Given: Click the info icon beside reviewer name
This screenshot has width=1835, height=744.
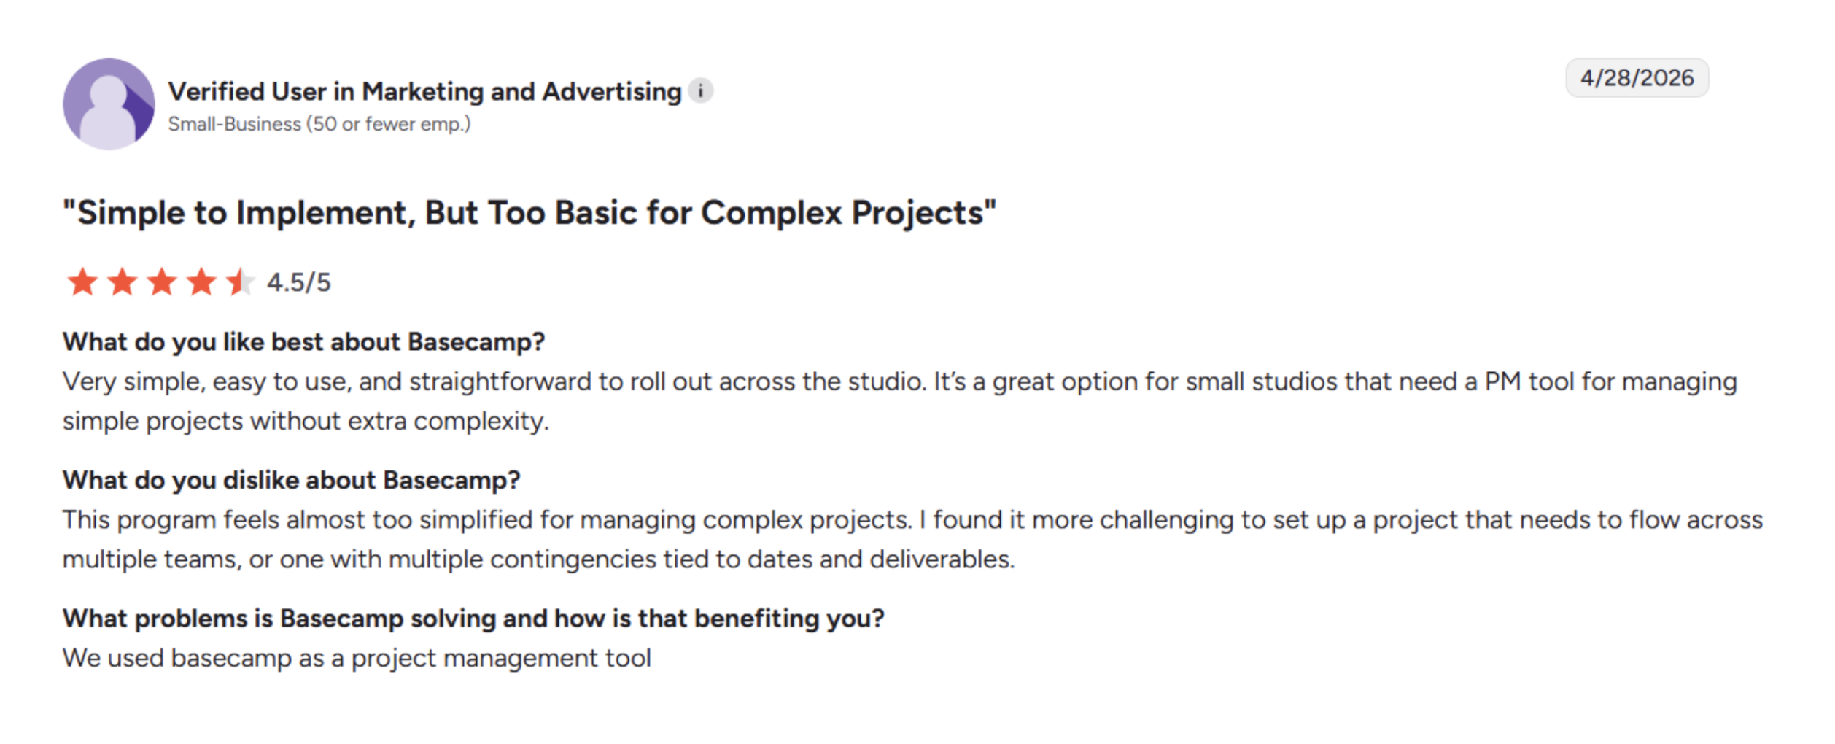Looking at the screenshot, I should coord(701,91).
